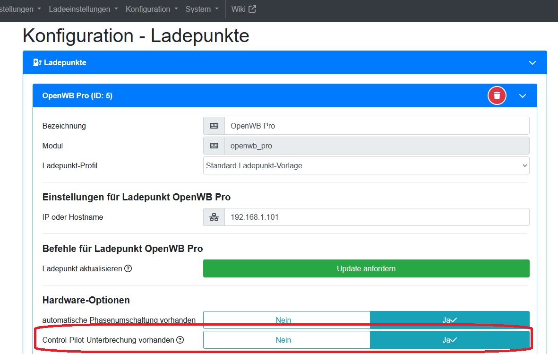Focus the Bezeichnung text field
This screenshot has width=558, height=354.
click(377, 126)
